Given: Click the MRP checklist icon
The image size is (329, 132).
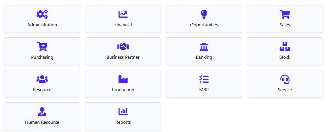Looking at the screenshot, I should click(x=204, y=79).
